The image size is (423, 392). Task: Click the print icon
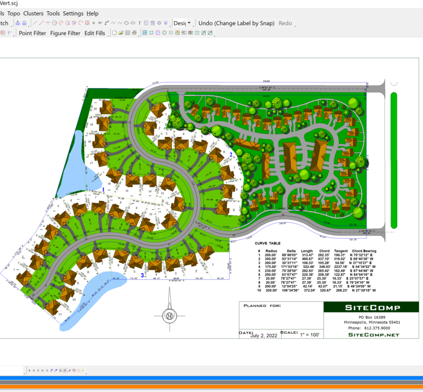tap(134, 33)
